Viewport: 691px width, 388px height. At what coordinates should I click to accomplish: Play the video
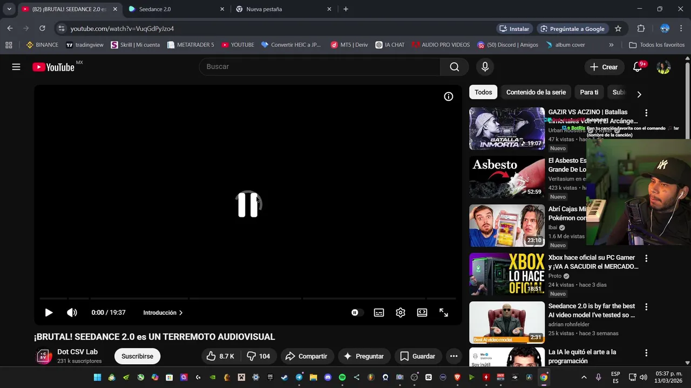(x=49, y=313)
